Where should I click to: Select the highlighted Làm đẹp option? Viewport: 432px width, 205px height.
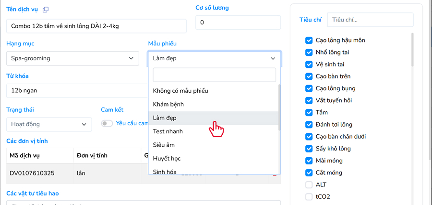click(x=213, y=118)
